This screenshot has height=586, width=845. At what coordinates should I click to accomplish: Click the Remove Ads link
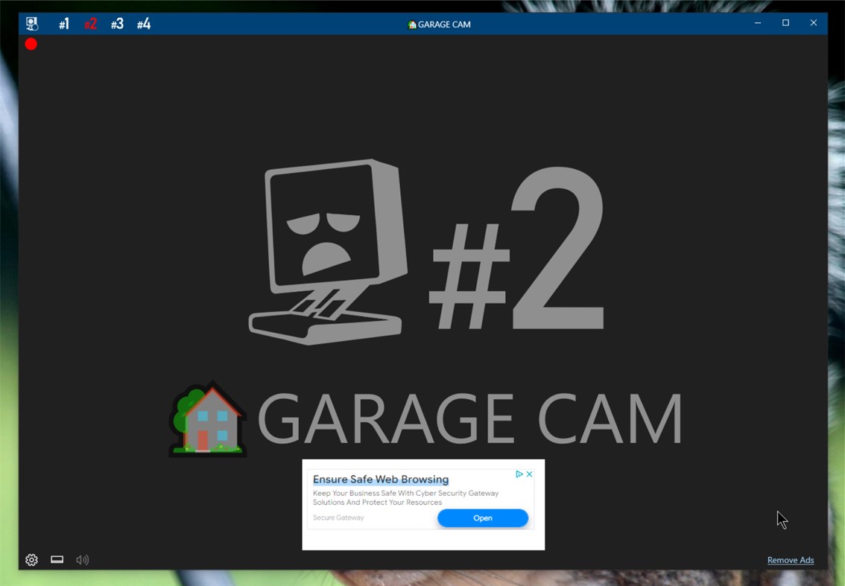790,560
